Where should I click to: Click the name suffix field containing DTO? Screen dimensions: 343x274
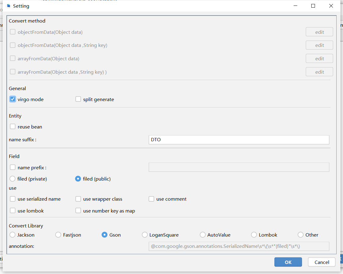[x=239, y=140]
